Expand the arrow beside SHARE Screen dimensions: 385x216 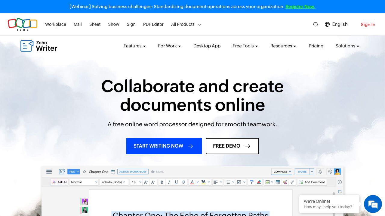point(312,172)
